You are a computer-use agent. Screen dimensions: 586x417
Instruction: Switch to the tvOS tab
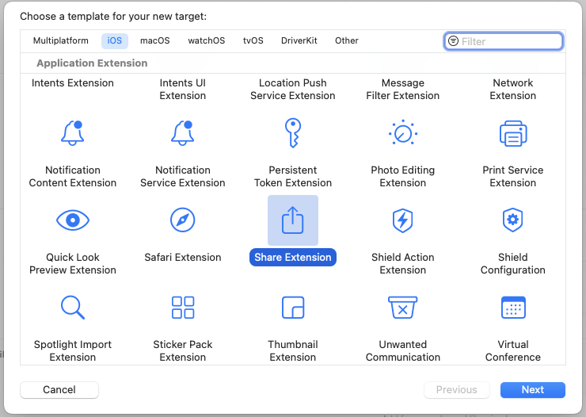(x=253, y=40)
